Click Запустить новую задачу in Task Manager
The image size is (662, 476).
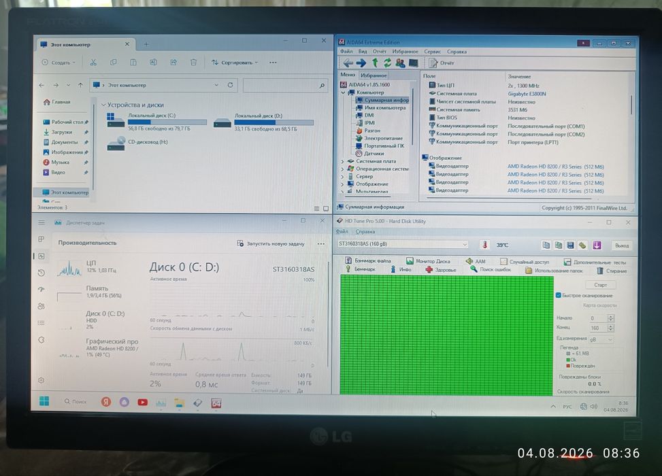click(271, 243)
